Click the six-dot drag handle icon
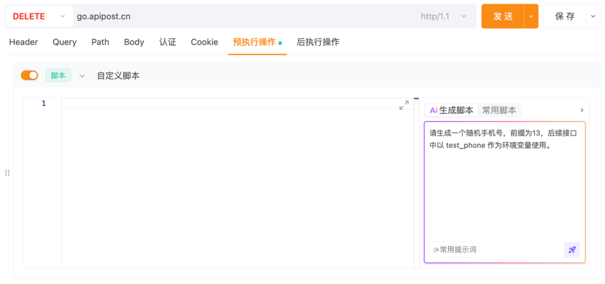 (x=7, y=173)
